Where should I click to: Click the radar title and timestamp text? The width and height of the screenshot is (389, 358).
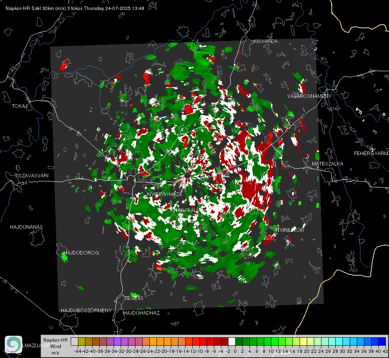click(75, 8)
